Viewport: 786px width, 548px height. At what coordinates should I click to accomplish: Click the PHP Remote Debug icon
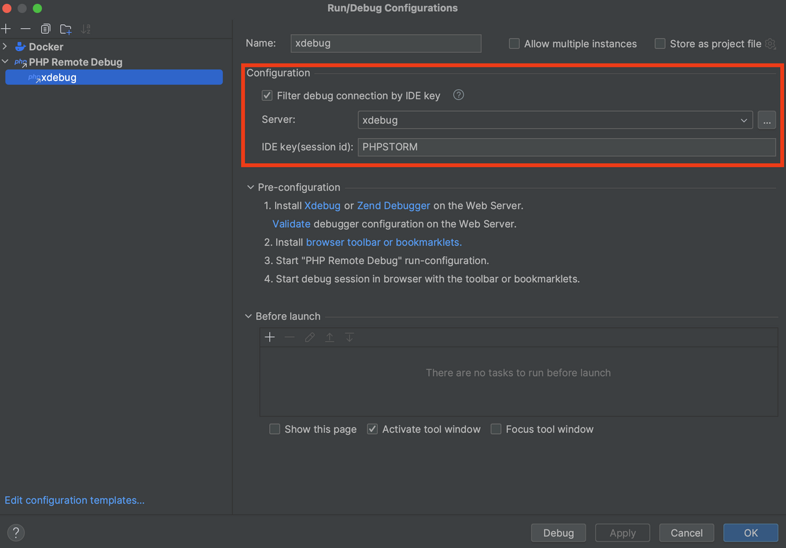[20, 62]
